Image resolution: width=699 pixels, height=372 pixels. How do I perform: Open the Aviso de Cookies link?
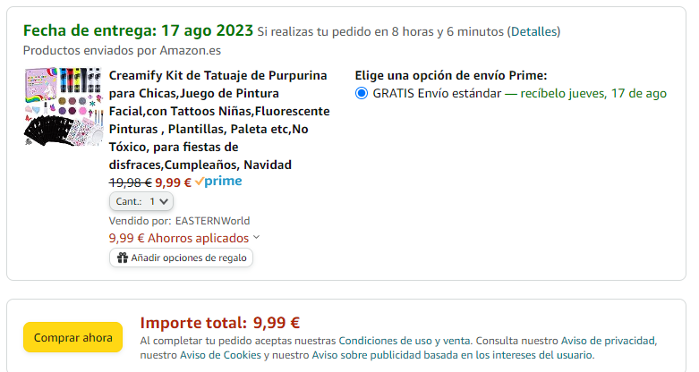220,355
